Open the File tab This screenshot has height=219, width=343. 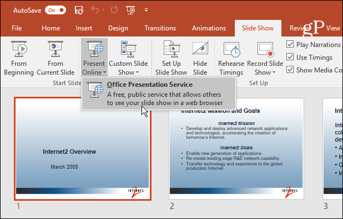coord(17,28)
